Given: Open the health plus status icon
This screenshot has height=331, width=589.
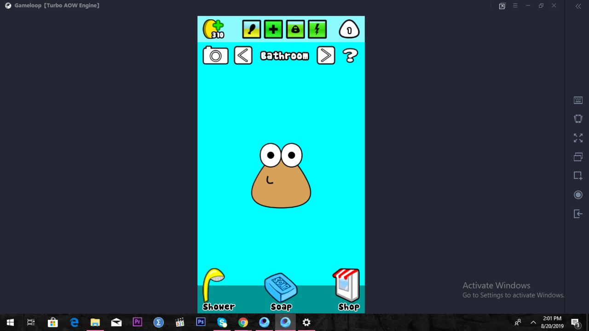Looking at the screenshot, I should 273,29.
